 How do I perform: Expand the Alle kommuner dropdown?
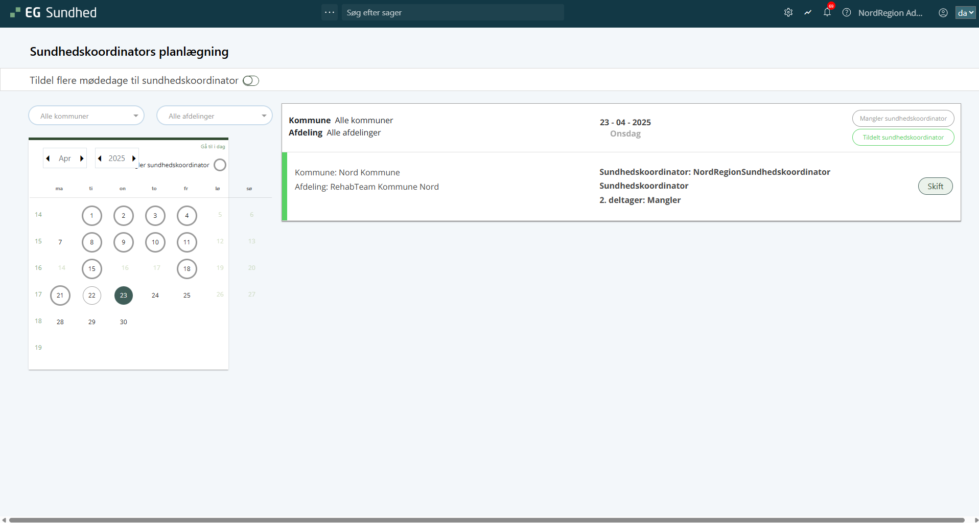[x=86, y=116]
